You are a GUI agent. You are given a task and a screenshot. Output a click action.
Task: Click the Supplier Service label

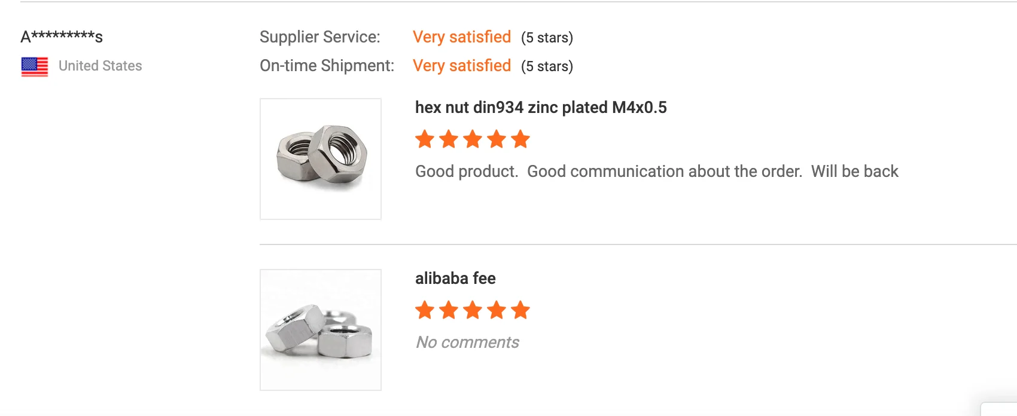point(320,37)
